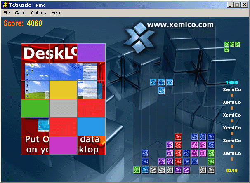The height and width of the screenshot is (183, 250).
Task: Open the Options menu
Action: coord(39,13)
